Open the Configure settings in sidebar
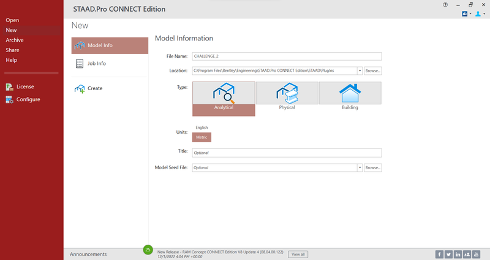 tap(23, 99)
